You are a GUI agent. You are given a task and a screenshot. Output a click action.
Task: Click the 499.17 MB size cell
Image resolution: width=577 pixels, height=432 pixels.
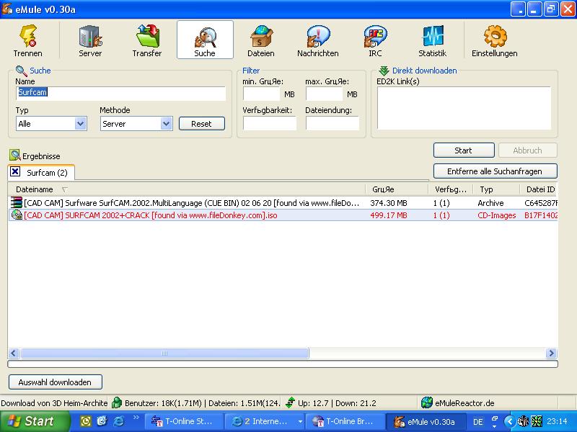[389, 215]
